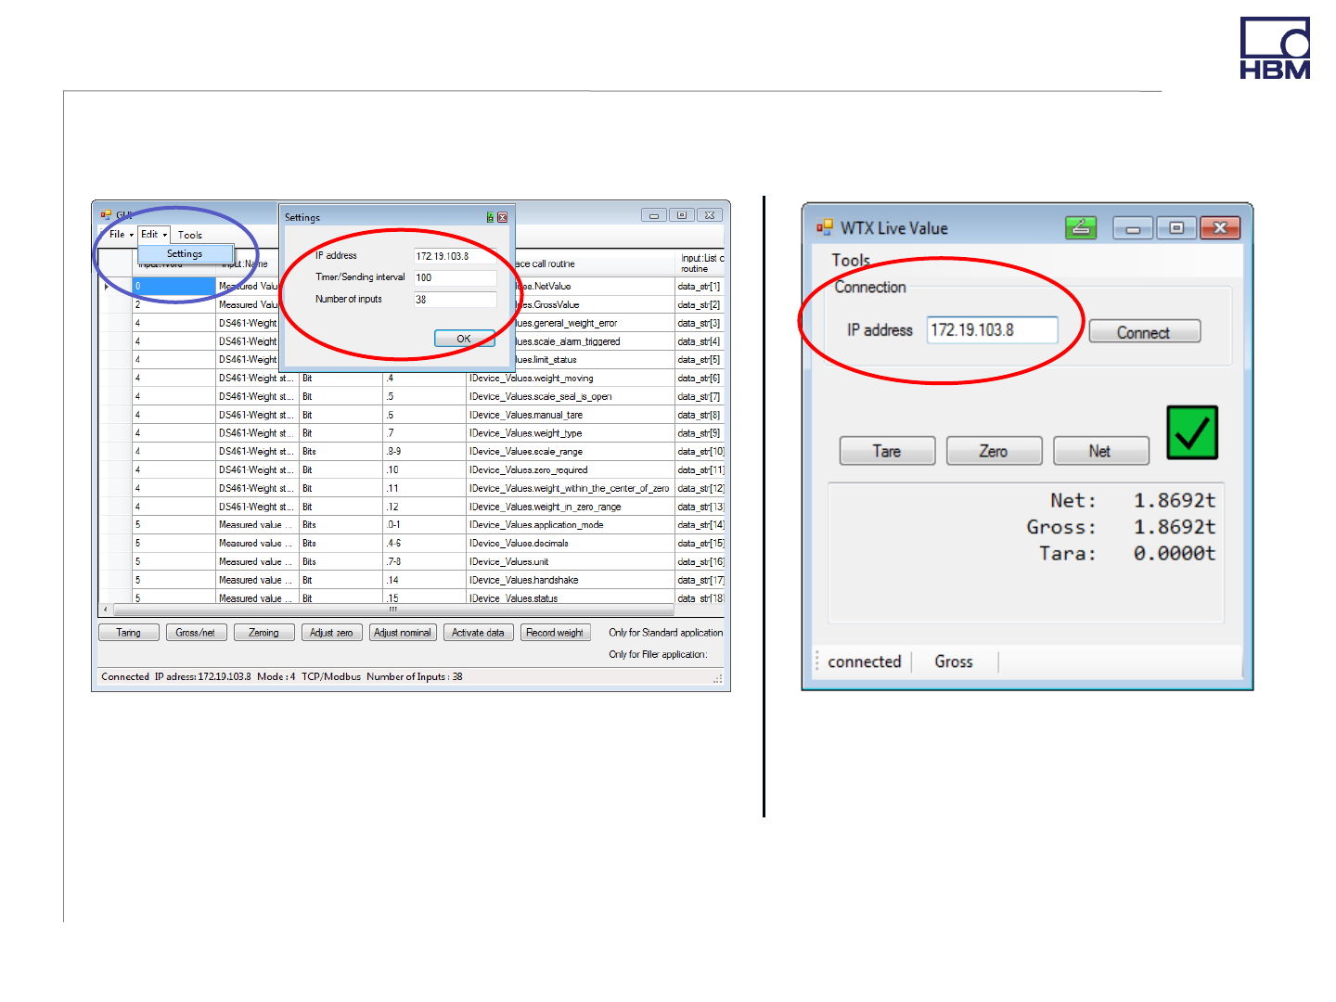The height and width of the screenshot is (1002, 1336).
Task: Focus the IP address field in Settings dialog
Action: click(455, 256)
